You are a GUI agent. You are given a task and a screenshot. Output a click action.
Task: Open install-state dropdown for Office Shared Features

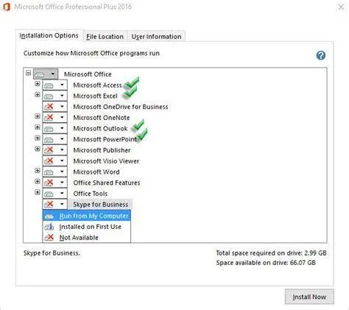54,183
